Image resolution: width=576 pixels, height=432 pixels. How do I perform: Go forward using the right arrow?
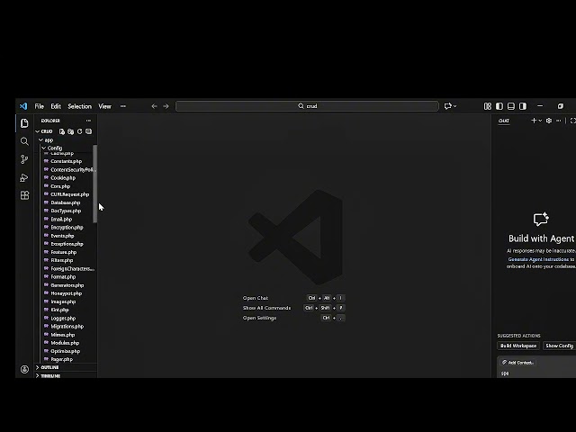coord(166,106)
